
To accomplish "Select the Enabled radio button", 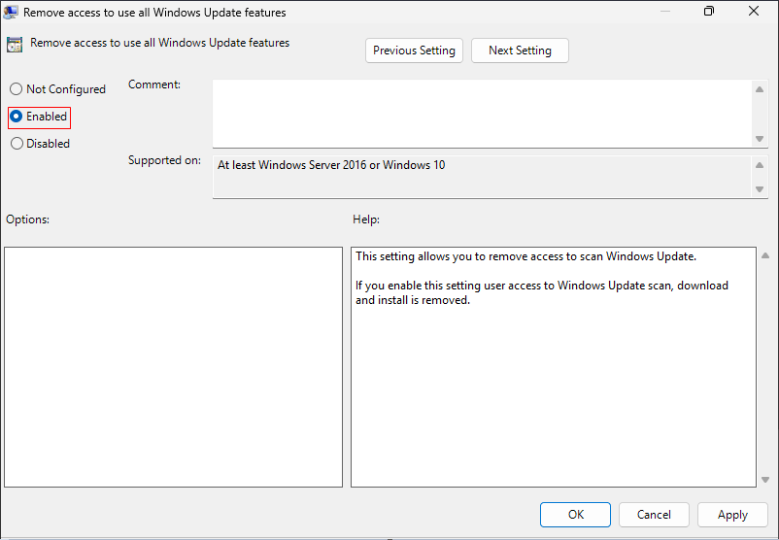I will pos(17,117).
